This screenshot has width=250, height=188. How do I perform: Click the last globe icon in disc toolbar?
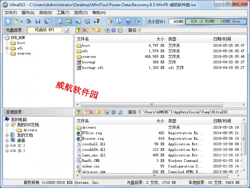120,30
